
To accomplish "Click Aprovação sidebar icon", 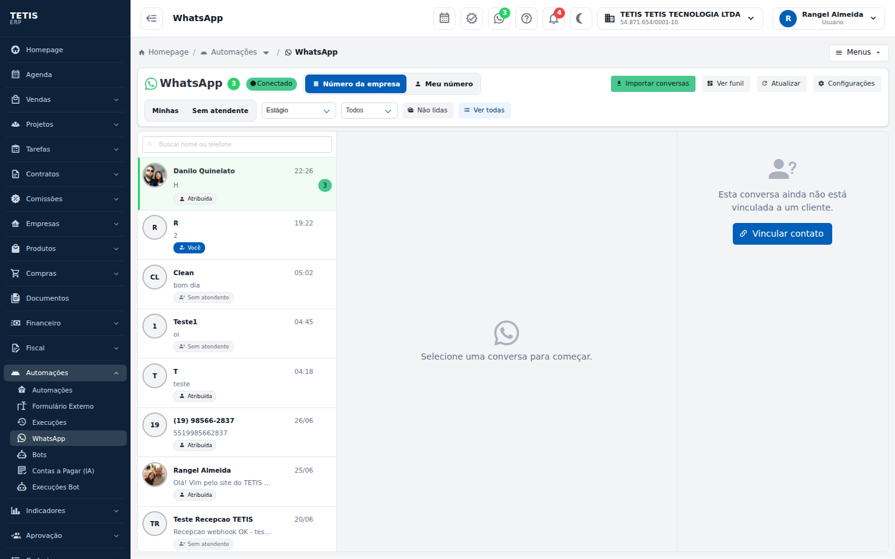I will coord(16,535).
